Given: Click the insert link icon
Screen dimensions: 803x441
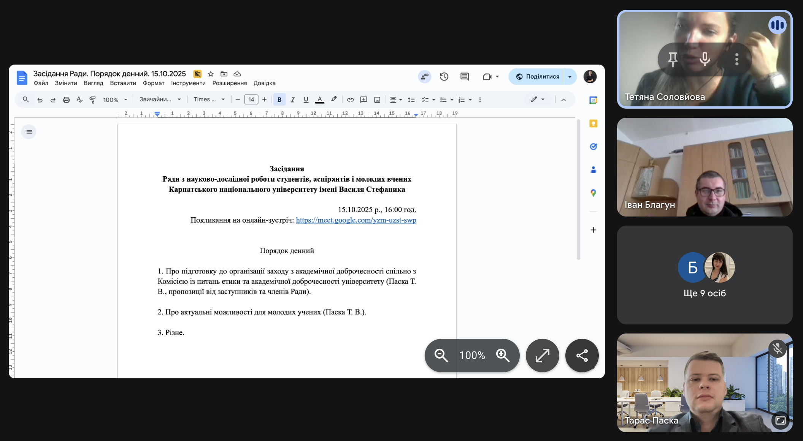Looking at the screenshot, I should tap(350, 100).
